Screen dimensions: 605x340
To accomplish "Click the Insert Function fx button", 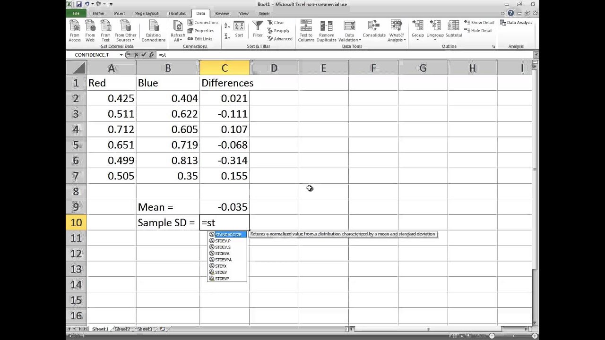I will pyautogui.click(x=152, y=55).
